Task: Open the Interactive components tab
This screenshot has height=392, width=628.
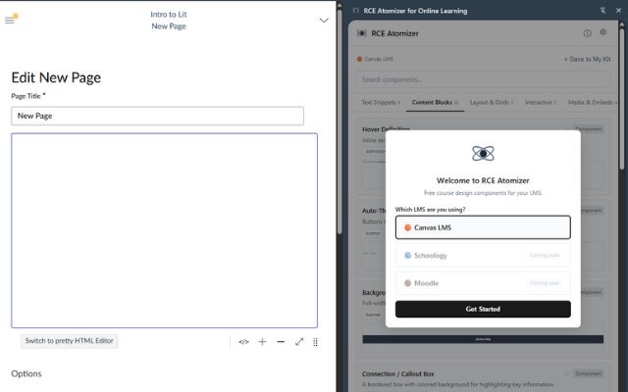Action: pos(540,102)
